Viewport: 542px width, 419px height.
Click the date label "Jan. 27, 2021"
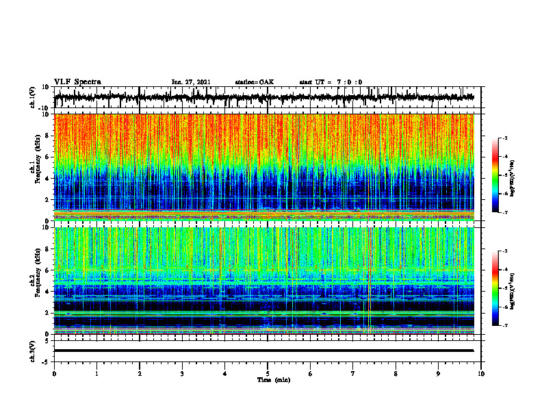tap(191, 82)
